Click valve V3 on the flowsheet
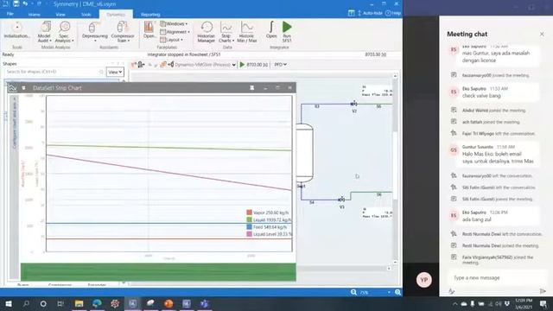 point(341,200)
